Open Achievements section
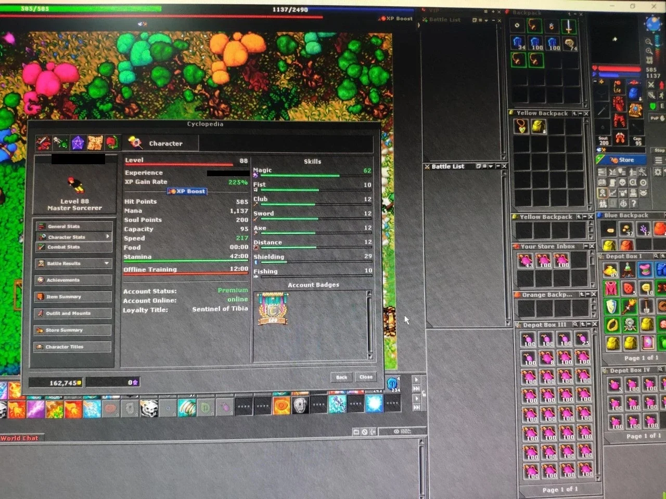Viewport: 666px width, 499px height. coord(73,280)
